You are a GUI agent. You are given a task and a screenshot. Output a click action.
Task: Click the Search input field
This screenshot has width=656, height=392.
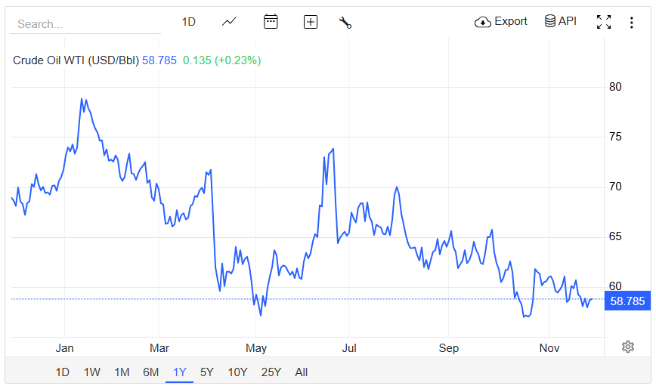85,24
